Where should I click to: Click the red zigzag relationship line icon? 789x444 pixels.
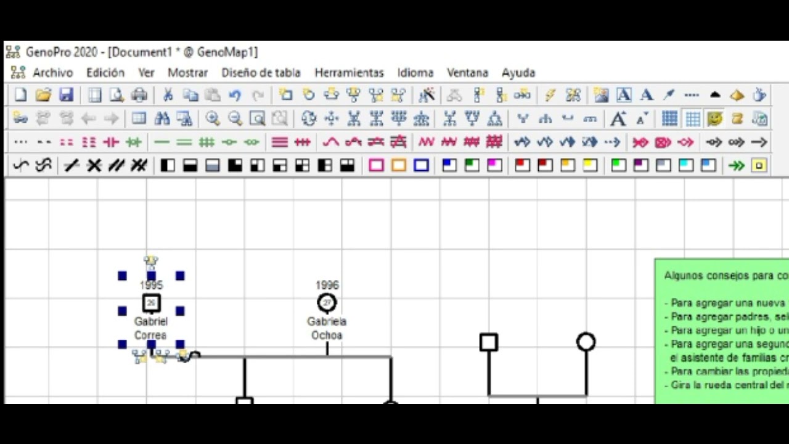tap(426, 142)
